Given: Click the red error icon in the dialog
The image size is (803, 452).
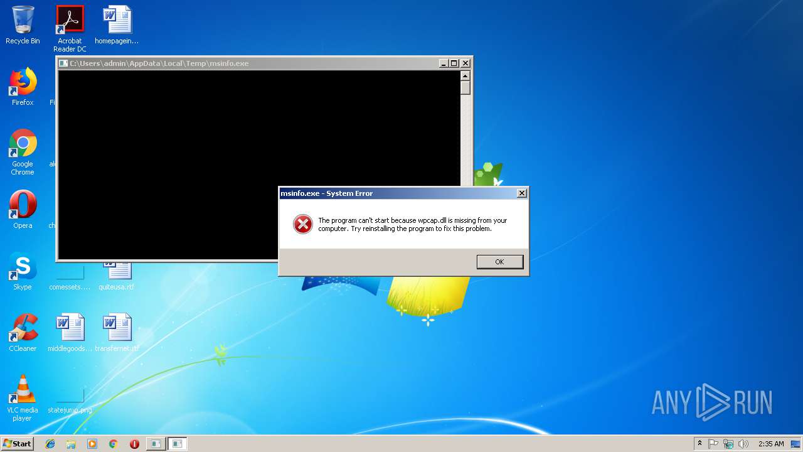Looking at the screenshot, I should (x=303, y=224).
